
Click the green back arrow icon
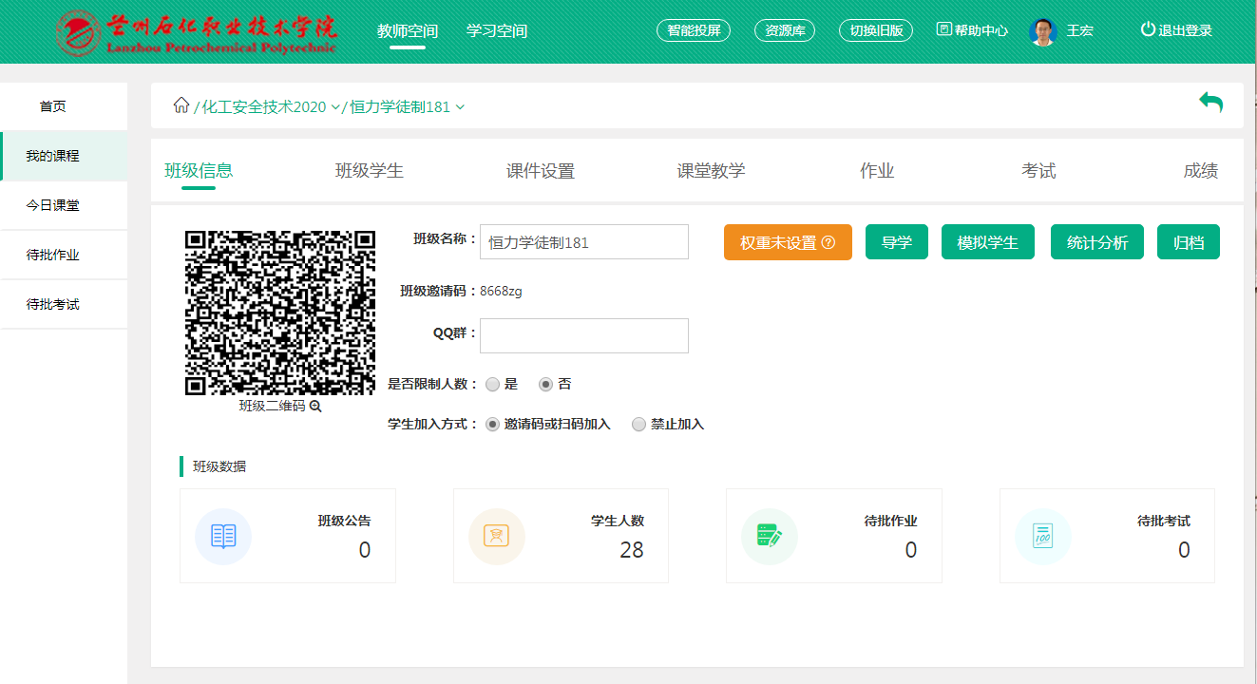tap(1210, 103)
